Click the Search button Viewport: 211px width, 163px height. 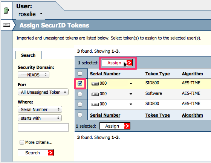point(36,152)
